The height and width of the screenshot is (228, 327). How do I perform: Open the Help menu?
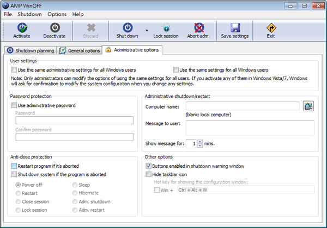78,14
